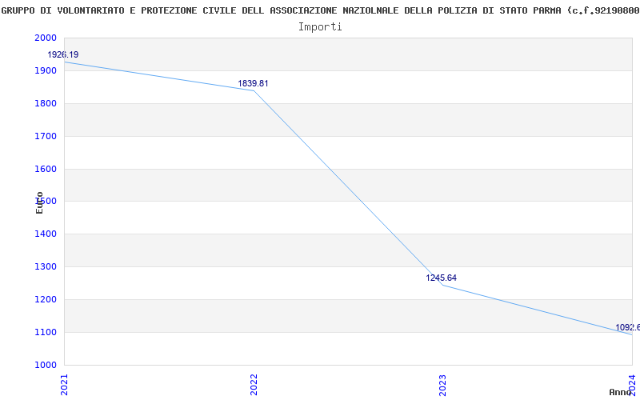Click the Importi chart subtitle
Screen dimensions: 640x400
[x=320, y=26]
